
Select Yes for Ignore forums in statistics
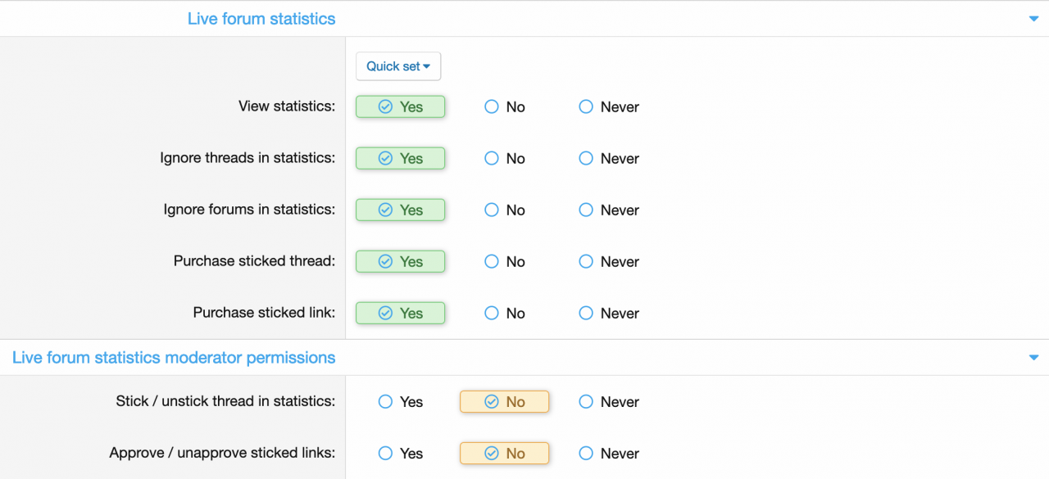(x=400, y=210)
